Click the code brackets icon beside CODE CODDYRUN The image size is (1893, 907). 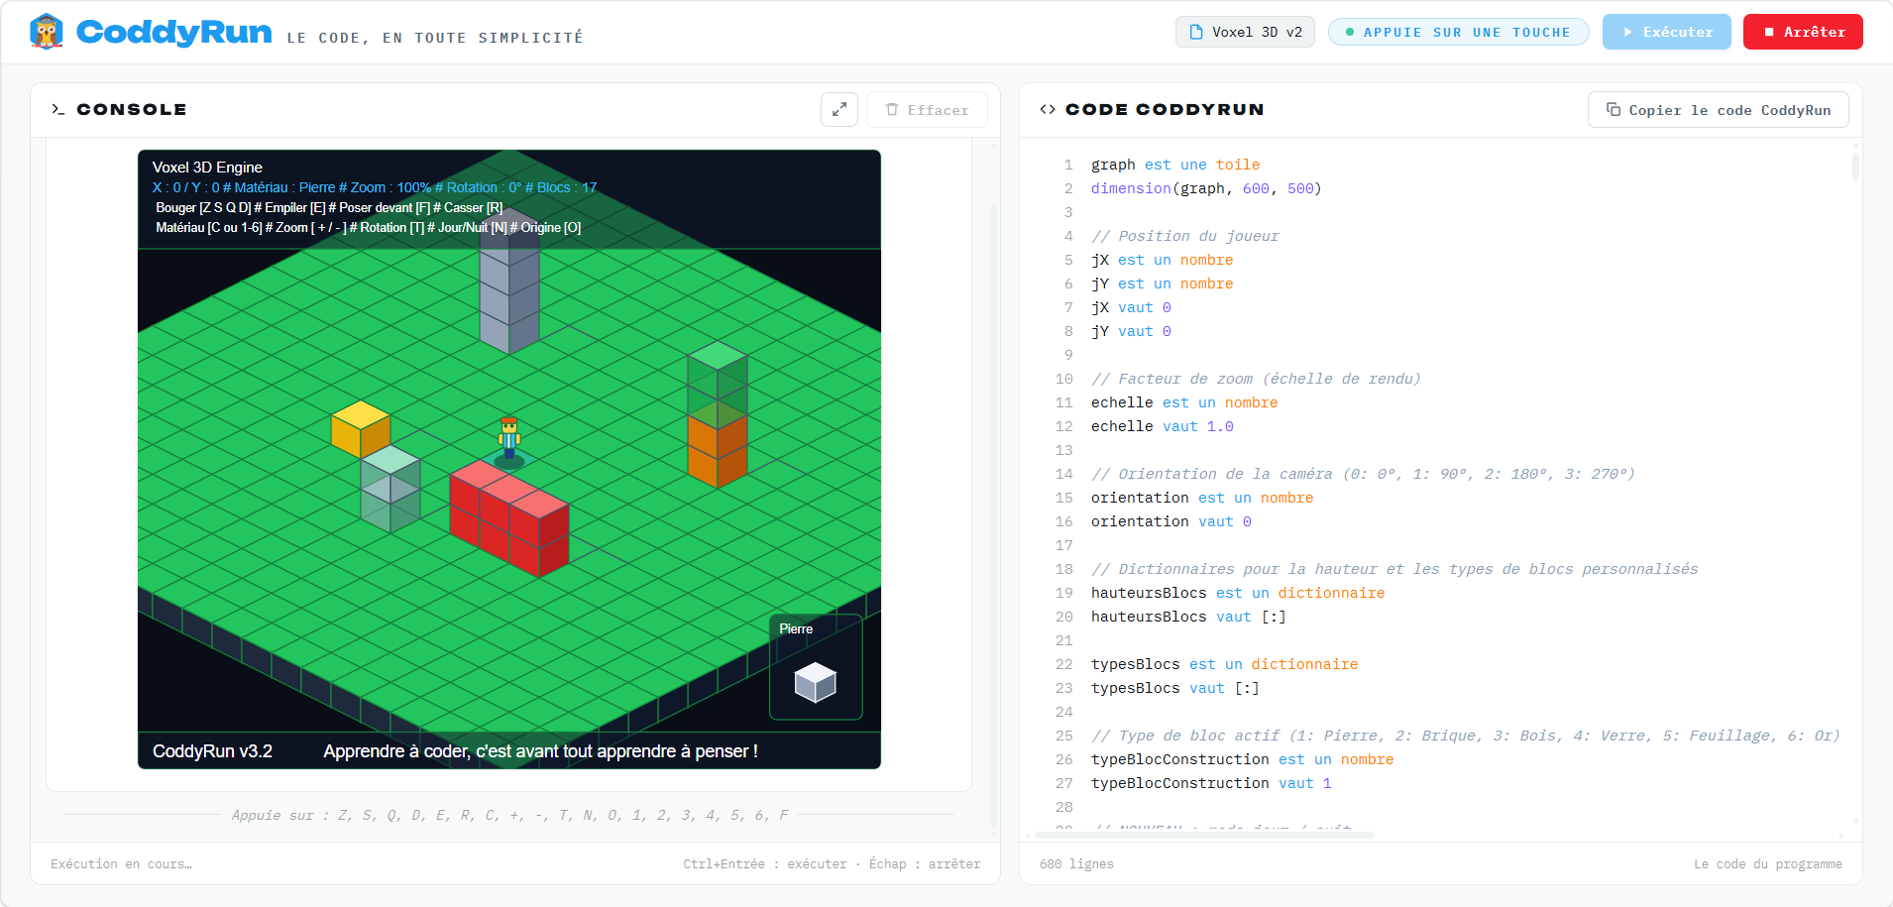(1048, 109)
